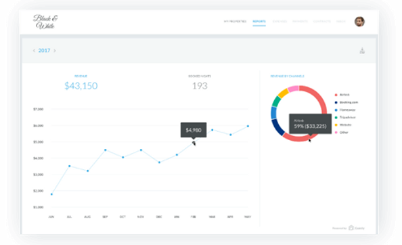Open the My Properties tab

235,21
